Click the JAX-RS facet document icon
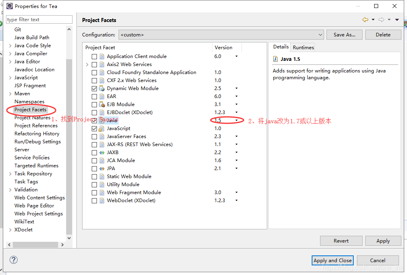The image size is (407, 275). pos(102,145)
